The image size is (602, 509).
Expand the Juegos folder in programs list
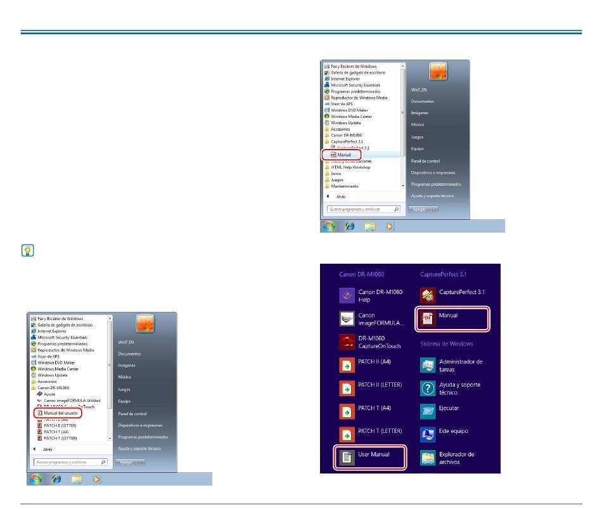click(334, 180)
